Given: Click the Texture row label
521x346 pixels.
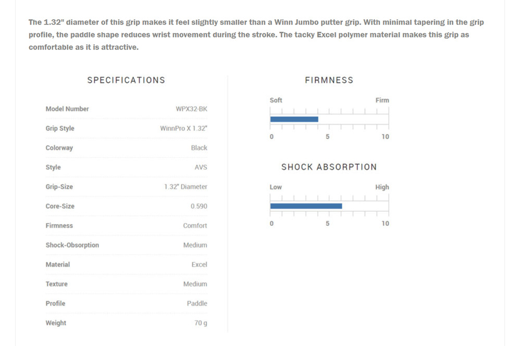Looking at the screenshot, I should [x=57, y=284].
